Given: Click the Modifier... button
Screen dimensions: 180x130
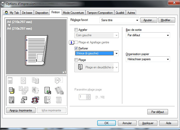Looking at the screenshot, I should tap(167, 20).
